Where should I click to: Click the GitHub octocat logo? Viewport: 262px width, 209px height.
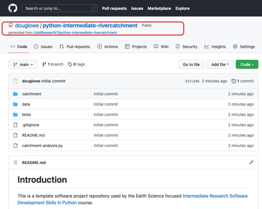click(x=13, y=8)
